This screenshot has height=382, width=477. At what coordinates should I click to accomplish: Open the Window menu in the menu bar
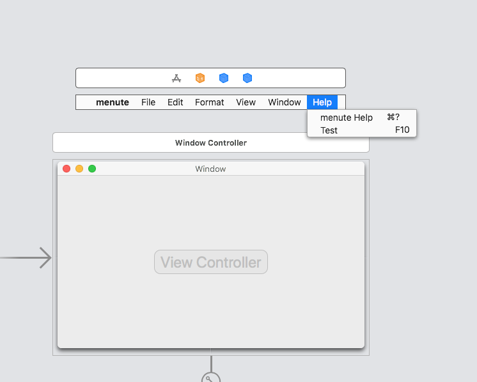pos(285,102)
